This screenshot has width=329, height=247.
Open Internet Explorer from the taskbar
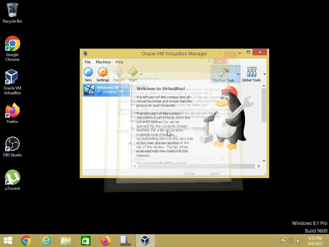(46, 241)
